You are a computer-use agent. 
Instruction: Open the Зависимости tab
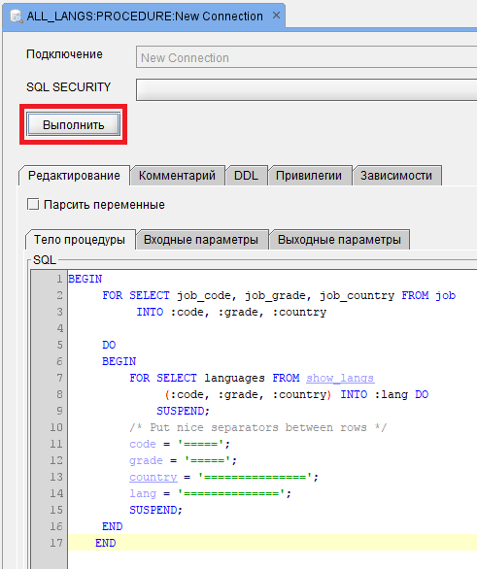(x=396, y=176)
